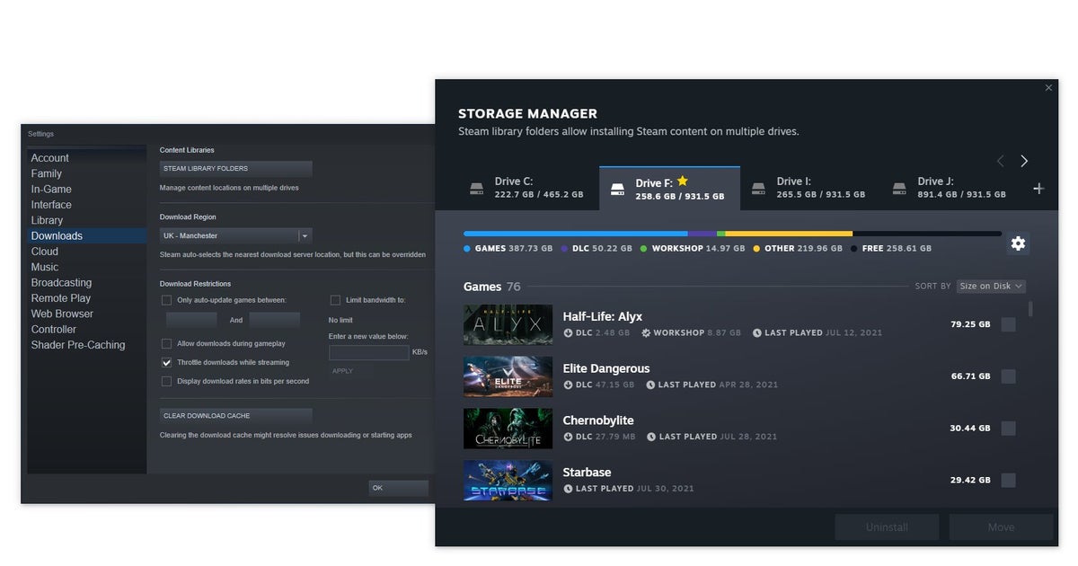The image size is (1078, 566).
Task: Open storage settings gear icon
Action: [1018, 243]
